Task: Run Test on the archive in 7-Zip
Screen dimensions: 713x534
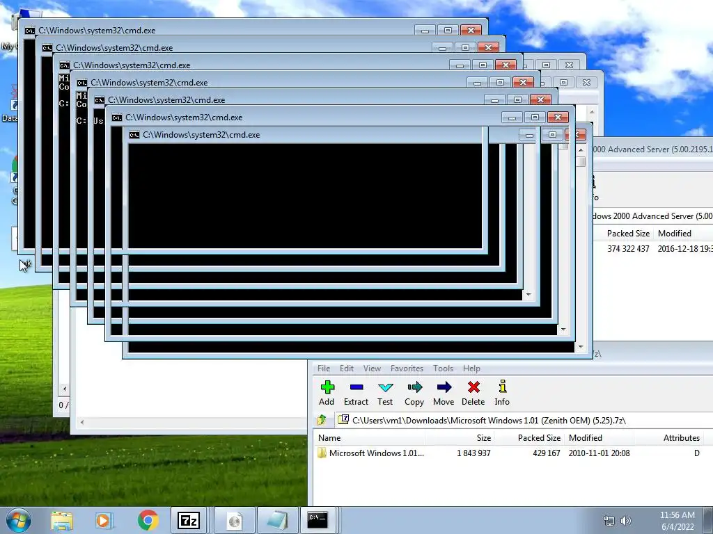Action: click(x=385, y=393)
